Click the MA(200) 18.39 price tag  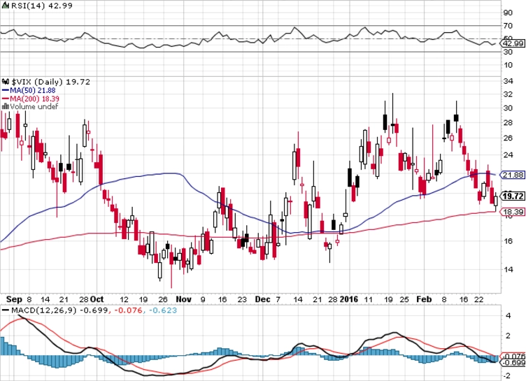click(513, 212)
